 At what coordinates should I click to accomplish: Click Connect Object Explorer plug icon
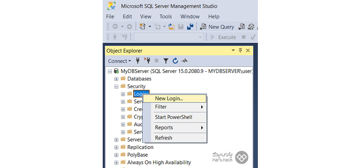[138, 61]
